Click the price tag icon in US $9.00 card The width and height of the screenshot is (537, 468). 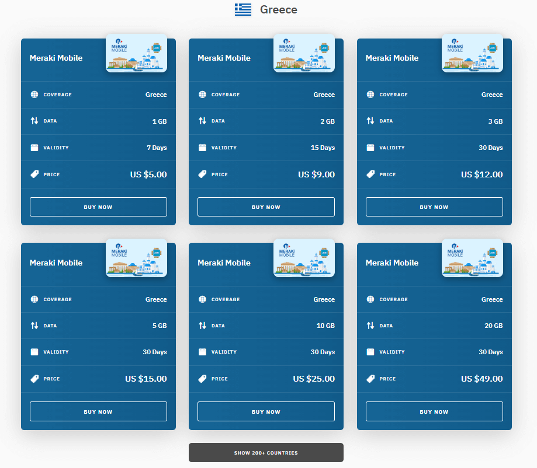coord(202,174)
